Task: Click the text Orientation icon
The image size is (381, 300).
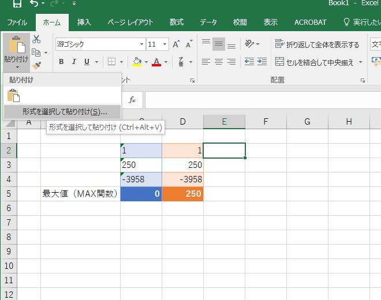Action: click(x=249, y=44)
